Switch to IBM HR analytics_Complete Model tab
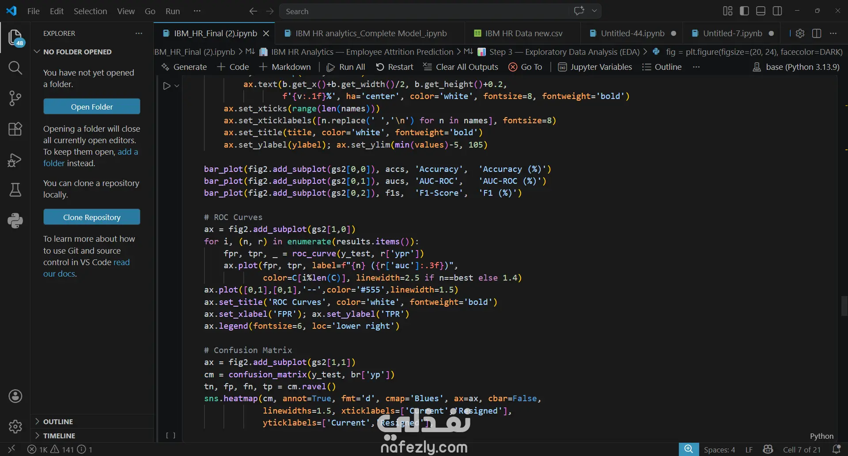 click(370, 33)
